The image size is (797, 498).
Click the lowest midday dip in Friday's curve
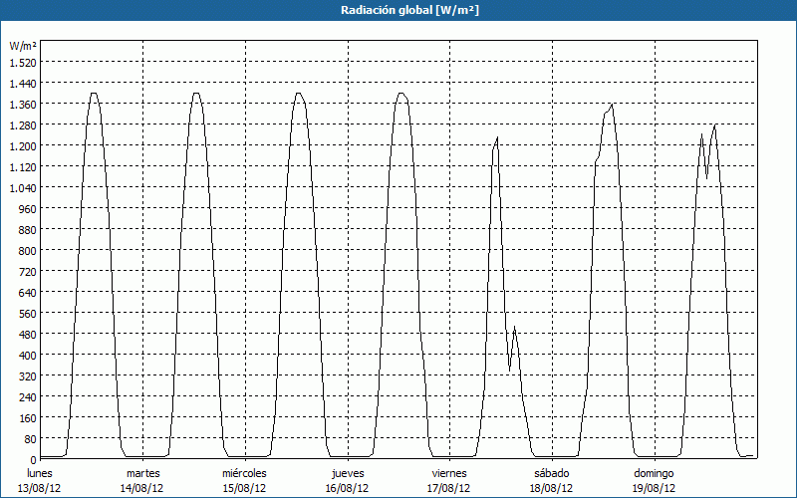(509, 371)
